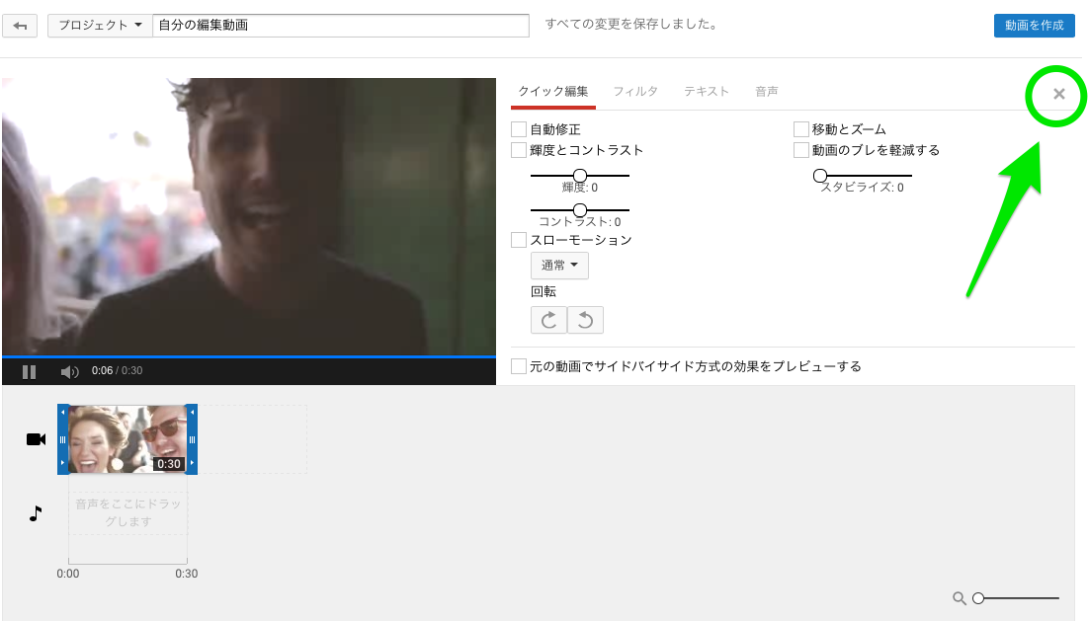Image resolution: width=1088 pixels, height=621 pixels.
Task: Toggle the side-by-side preview checkbox
Action: [519, 366]
